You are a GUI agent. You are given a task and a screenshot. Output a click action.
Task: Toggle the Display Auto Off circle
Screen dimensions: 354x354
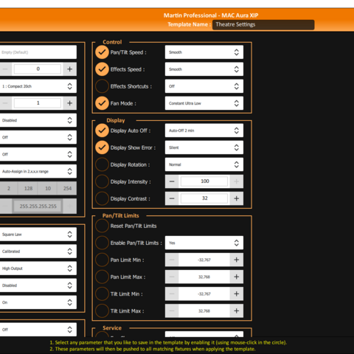point(102,131)
